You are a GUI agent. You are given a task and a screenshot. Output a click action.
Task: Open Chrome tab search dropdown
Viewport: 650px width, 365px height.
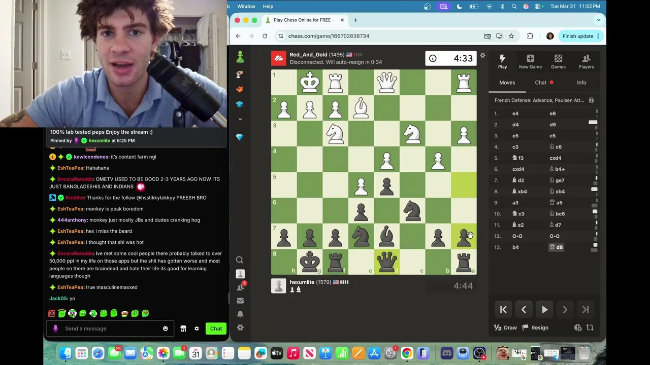[598, 20]
